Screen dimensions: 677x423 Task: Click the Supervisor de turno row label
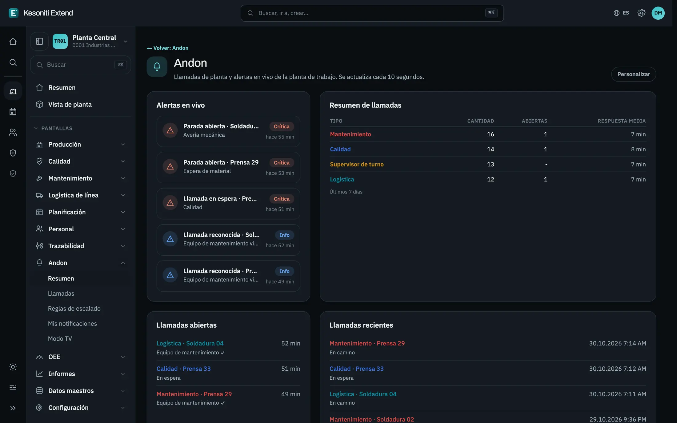click(357, 164)
